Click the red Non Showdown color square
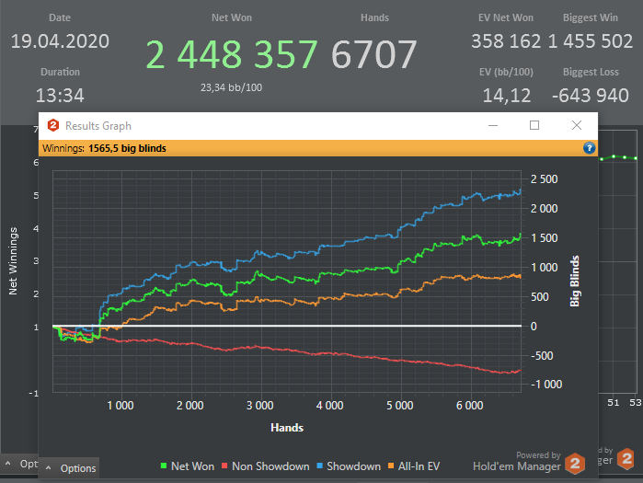Image resolution: width=643 pixels, height=483 pixels. pyautogui.click(x=224, y=466)
